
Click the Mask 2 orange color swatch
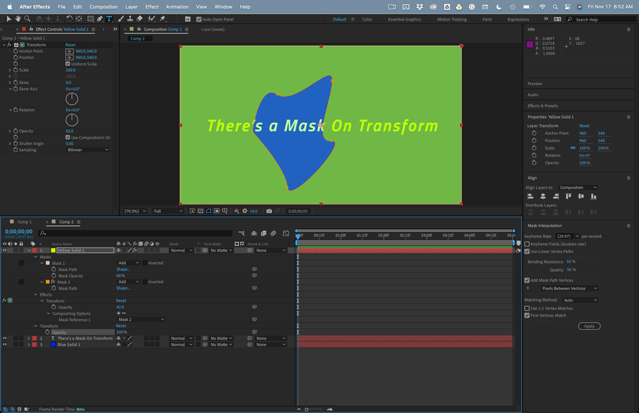(48, 282)
